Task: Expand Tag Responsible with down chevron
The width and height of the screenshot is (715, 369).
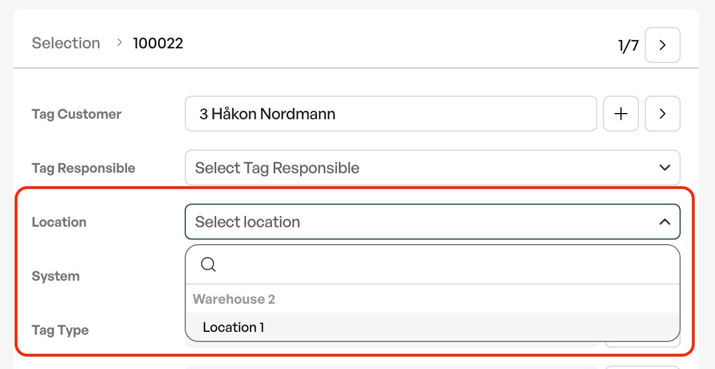Action: pyautogui.click(x=664, y=168)
